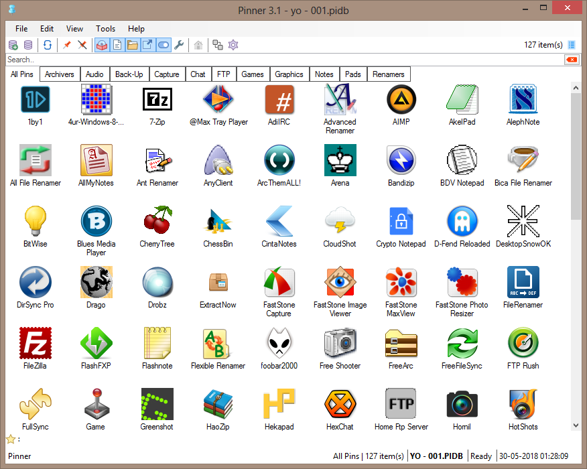Click into the Search field

click(285, 60)
